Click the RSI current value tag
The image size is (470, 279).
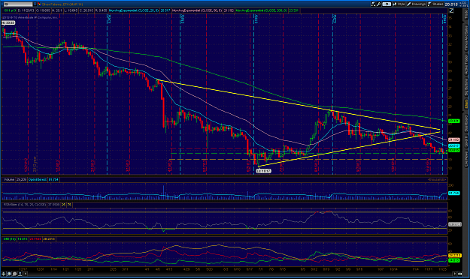coord(454,224)
